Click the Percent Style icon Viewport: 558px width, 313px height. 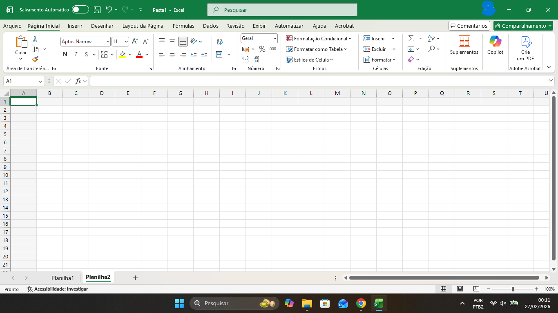pos(262,49)
